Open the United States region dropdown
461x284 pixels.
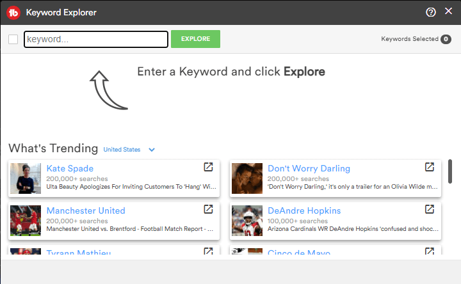coord(122,150)
